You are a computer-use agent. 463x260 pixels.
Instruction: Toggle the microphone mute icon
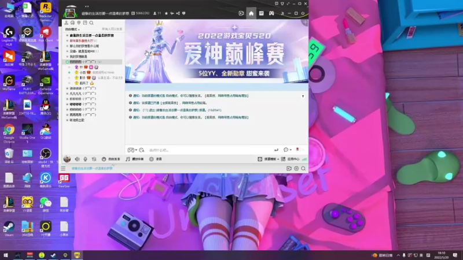[x=85, y=159]
